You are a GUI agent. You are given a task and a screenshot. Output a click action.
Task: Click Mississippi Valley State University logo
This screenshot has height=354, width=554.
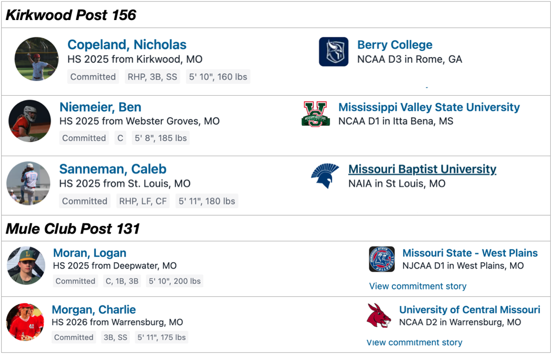(315, 113)
